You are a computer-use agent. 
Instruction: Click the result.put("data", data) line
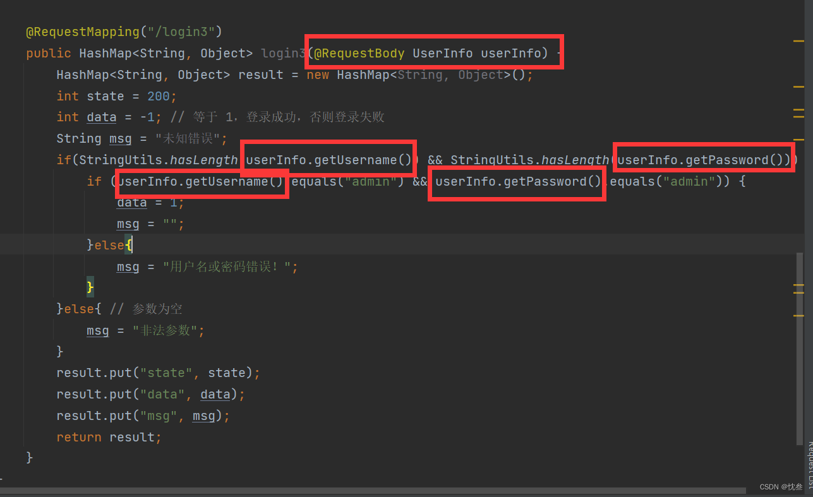(x=151, y=395)
